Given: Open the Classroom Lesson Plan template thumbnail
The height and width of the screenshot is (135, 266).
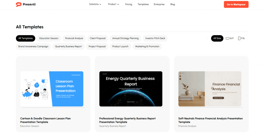Looking at the screenshot, I should click(x=52, y=89).
